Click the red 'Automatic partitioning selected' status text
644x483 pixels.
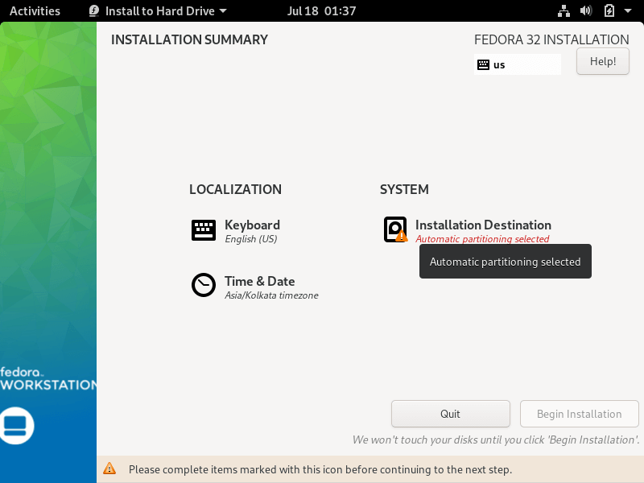tap(482, 239)
